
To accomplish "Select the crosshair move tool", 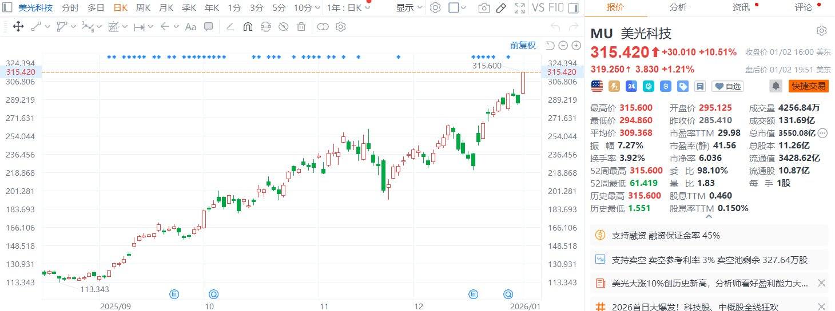I will [x=18, y=26].
